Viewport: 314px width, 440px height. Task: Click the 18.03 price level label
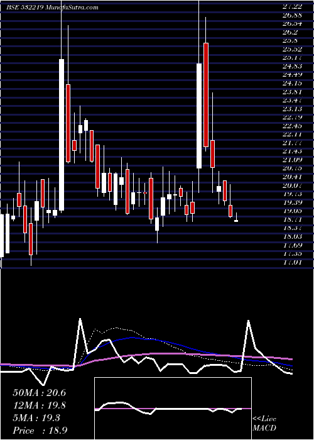[292, 236]
